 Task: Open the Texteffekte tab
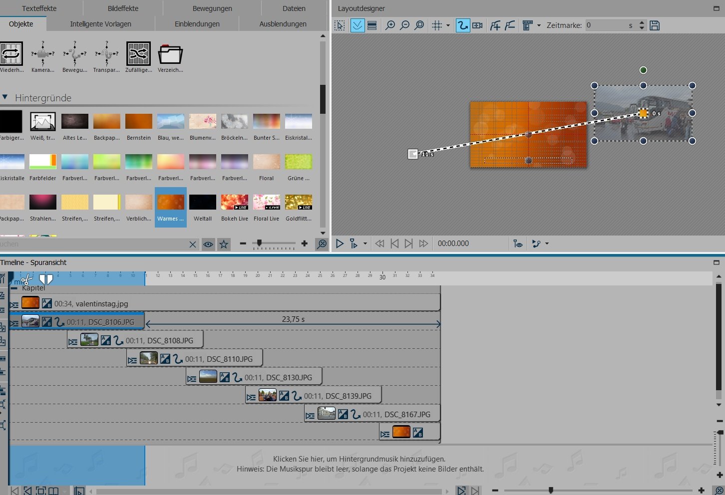point(39,8)
